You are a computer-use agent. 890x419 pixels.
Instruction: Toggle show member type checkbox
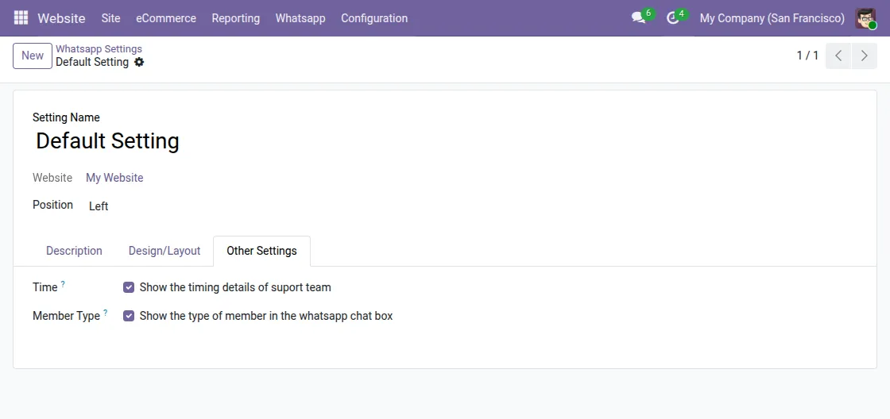coord(129,316)
